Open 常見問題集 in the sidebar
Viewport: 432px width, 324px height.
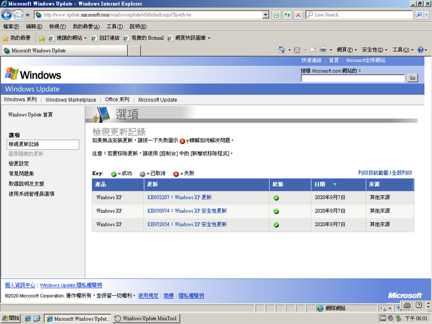[x=21, y=173]
